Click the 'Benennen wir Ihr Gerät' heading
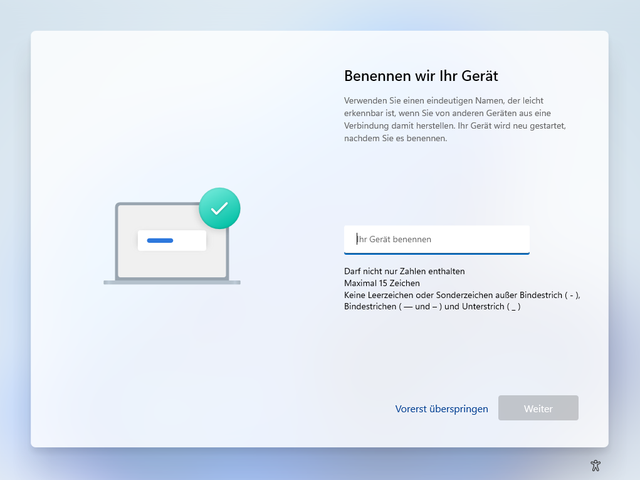Image resolution: width=640 pixels, height=480 pixels. click(x=421, y=76)
